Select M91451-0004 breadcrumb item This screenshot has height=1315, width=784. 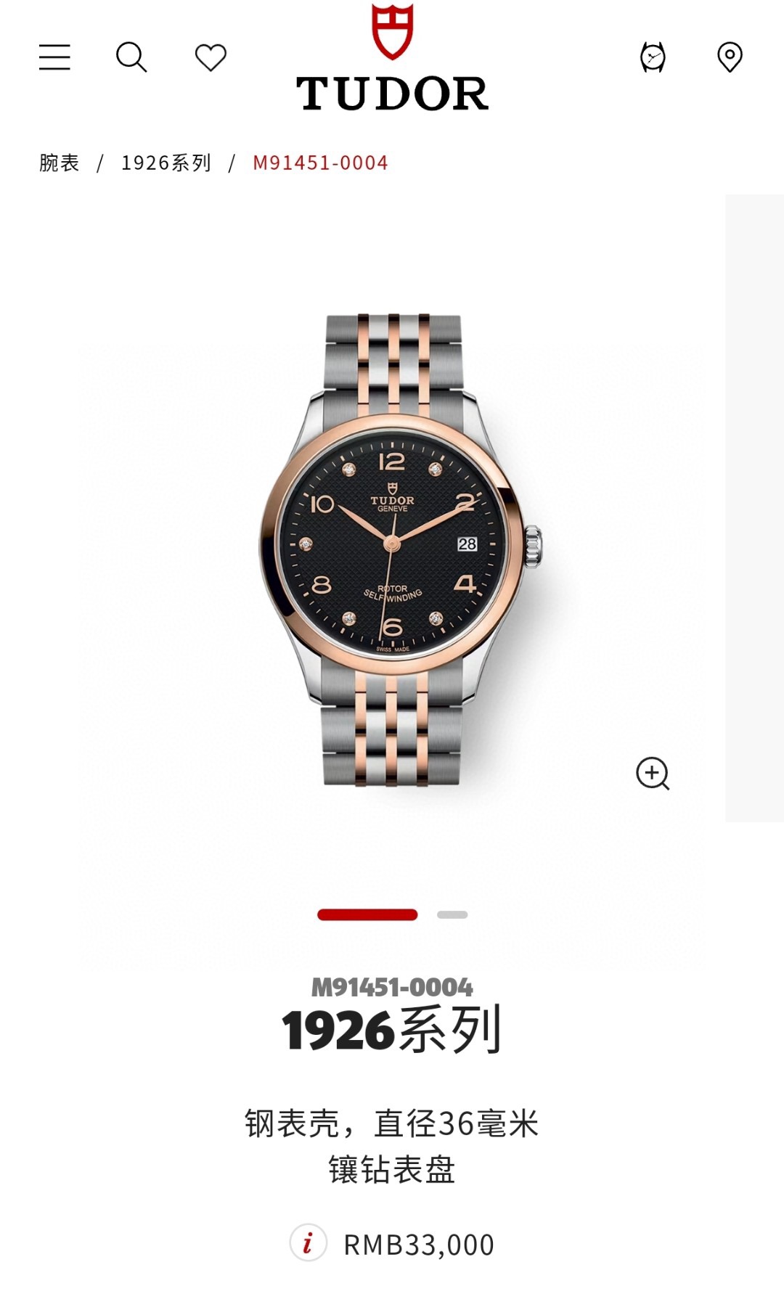point(320,163)
